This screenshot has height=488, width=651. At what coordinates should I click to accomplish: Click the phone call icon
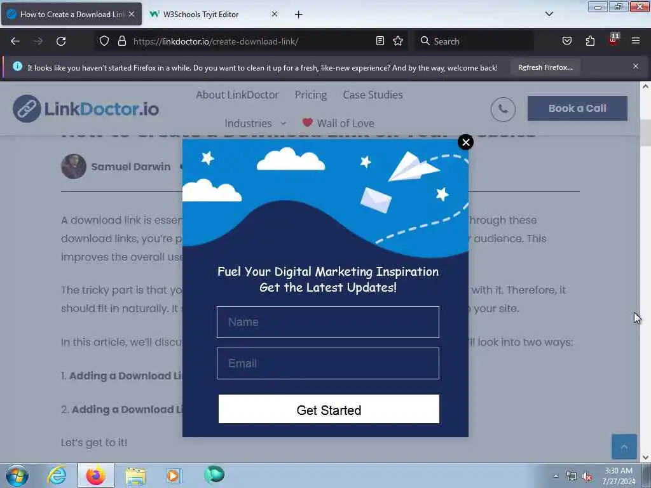(503, 109)
